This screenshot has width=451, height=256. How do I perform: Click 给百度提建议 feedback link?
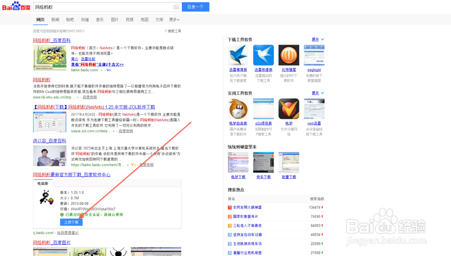68,233
